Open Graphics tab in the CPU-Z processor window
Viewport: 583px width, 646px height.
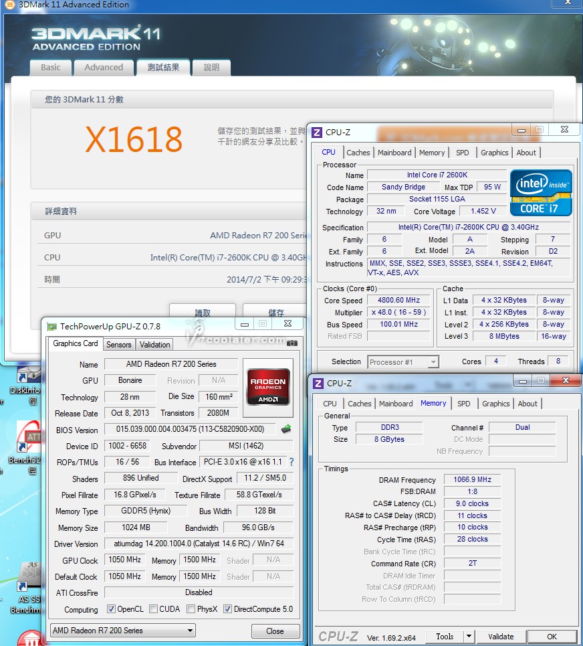pyautogui.click(x=495, y=153)
